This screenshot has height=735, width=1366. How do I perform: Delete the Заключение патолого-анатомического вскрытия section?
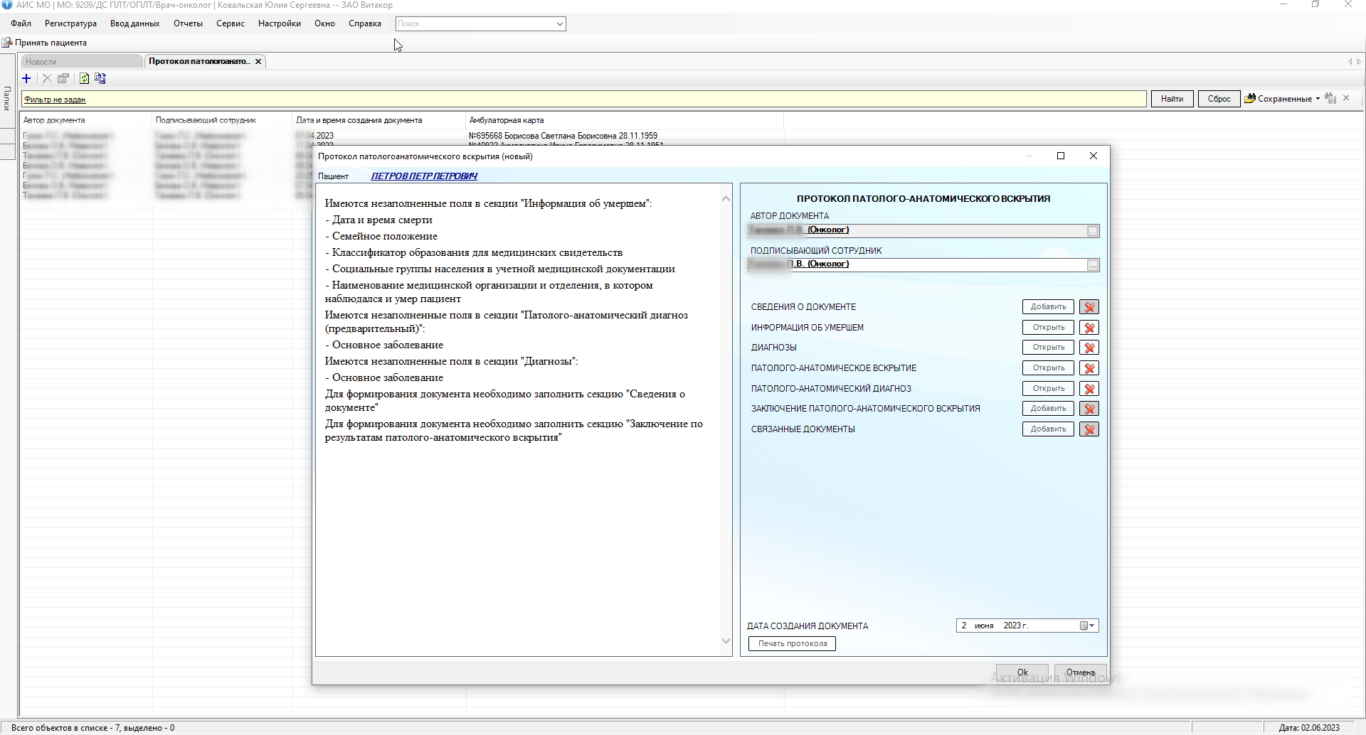click(x=1089, y=409)
